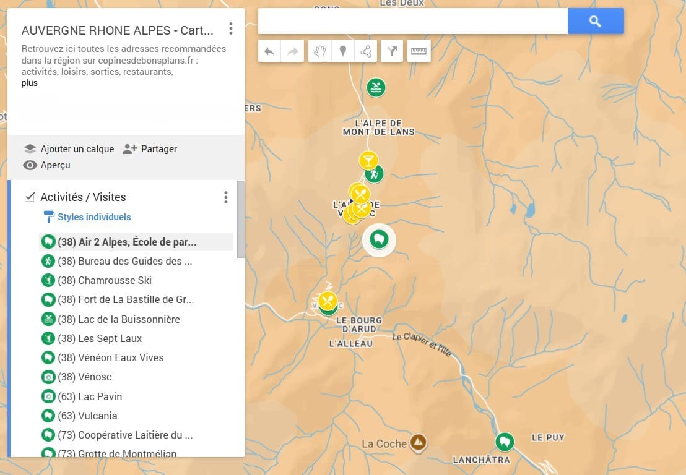Click yellow restaurant marker near Le Bourg d'Arud
The image size is (686, 475).
(x=328, y=301)
